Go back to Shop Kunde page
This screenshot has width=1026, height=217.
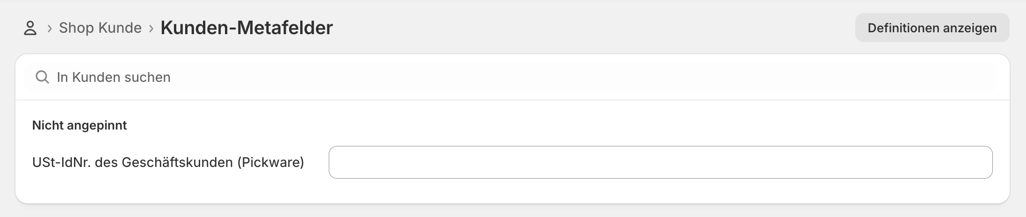point(100,28)
